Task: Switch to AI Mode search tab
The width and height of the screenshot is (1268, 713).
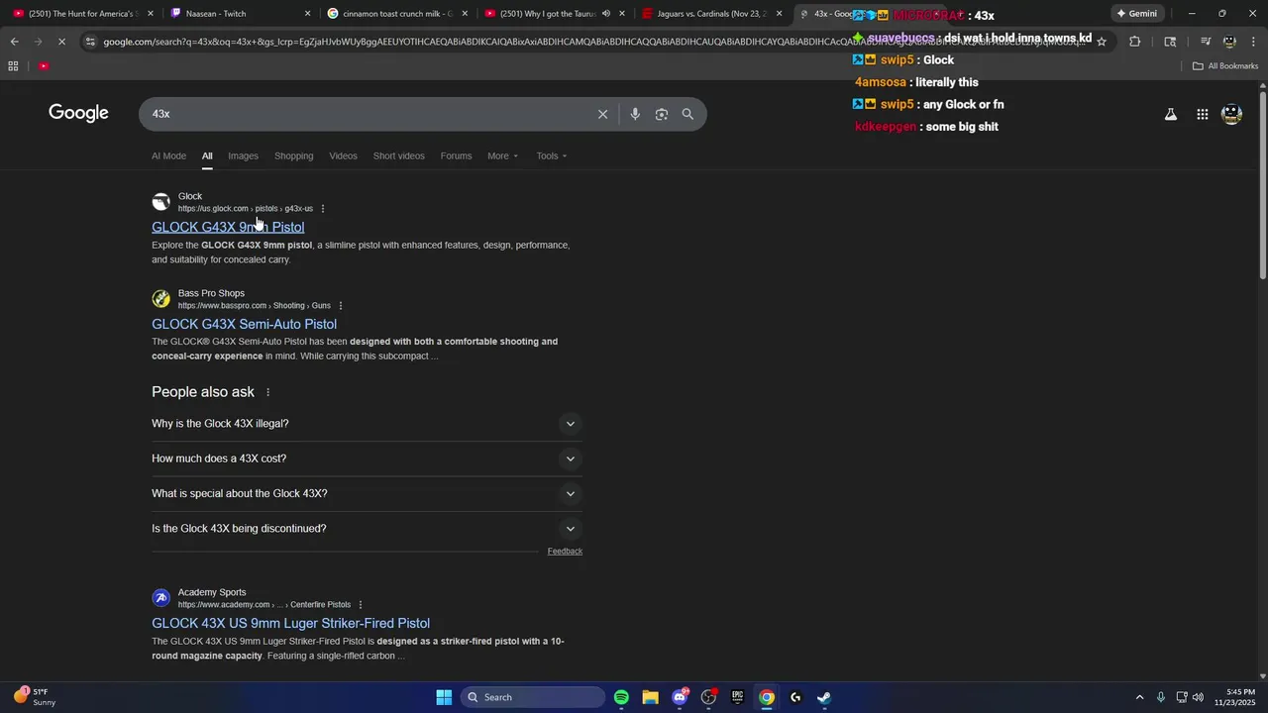Action: pos(168,155)
